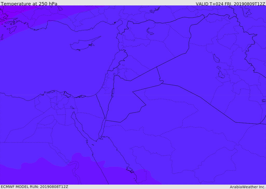Click the 'Temperature at 250 hPa' title
Viewport: 266px width, 189px height.
29,4
